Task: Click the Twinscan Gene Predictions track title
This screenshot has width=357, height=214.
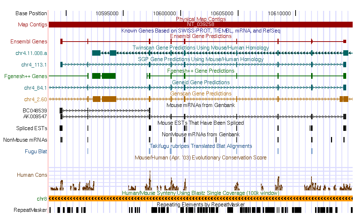Action: 201,48
